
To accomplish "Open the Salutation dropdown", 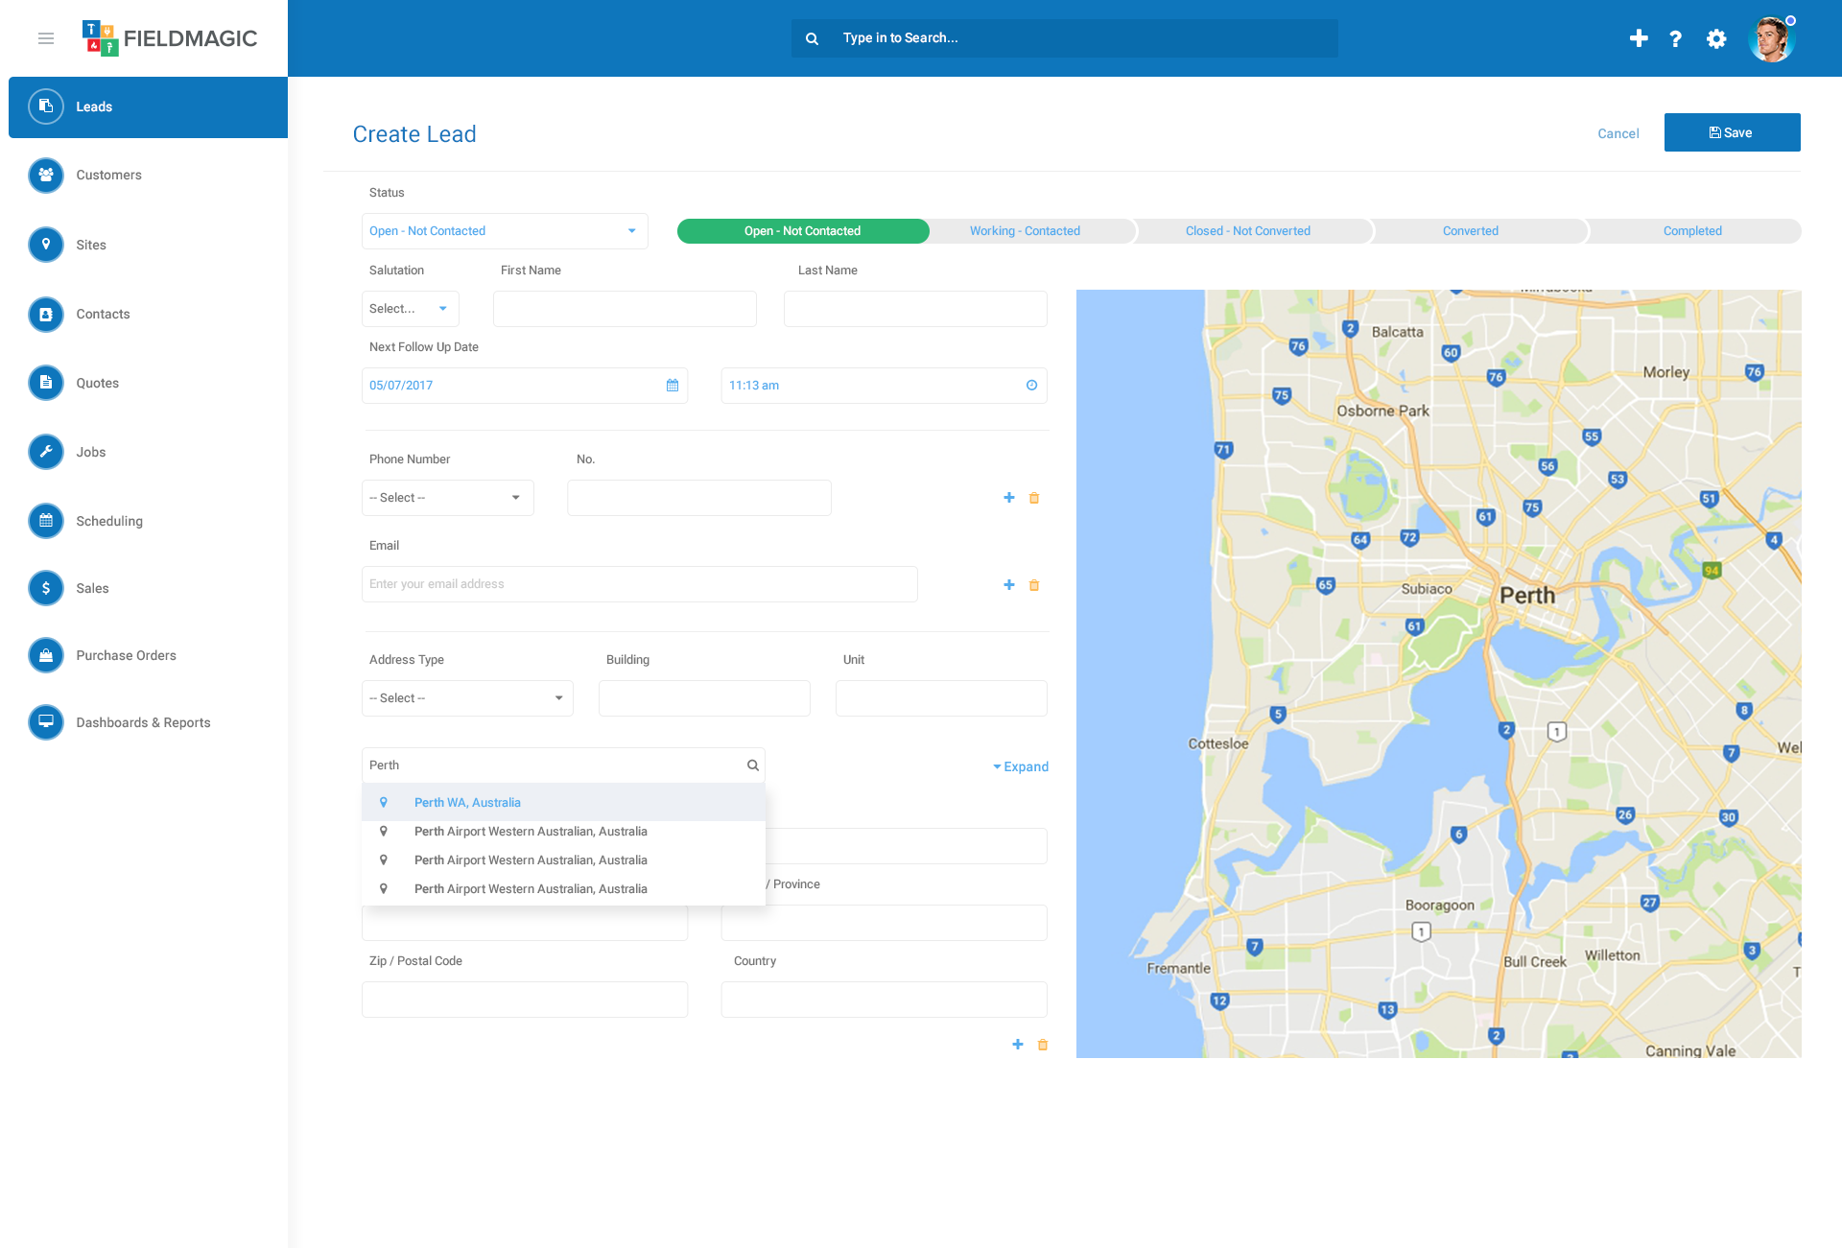I will (410, 309).
